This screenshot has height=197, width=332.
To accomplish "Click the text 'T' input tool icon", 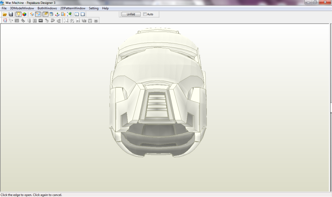I will coord(35,21).
